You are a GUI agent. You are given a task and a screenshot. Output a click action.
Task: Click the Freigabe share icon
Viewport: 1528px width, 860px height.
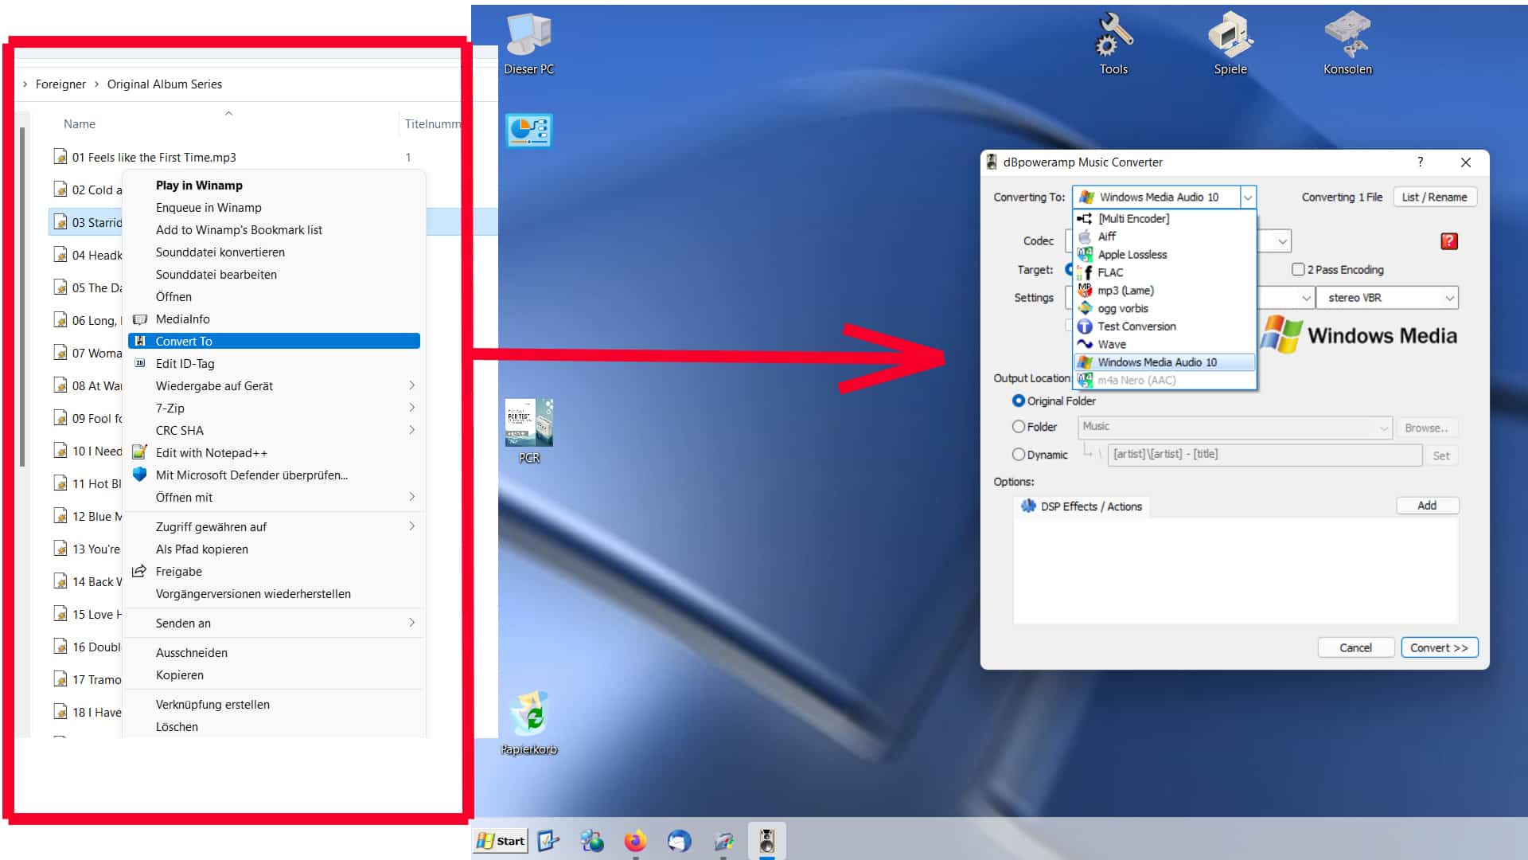tap(139, 571)
